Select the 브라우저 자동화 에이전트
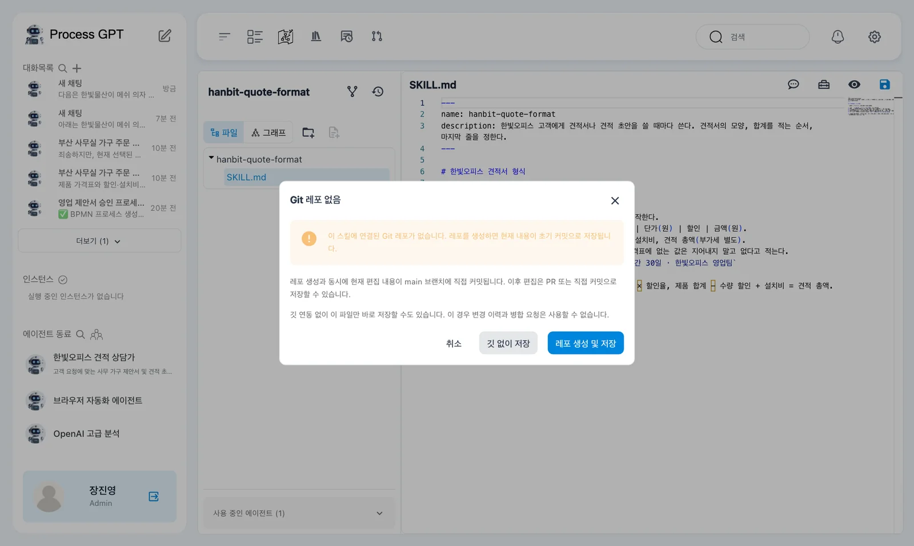This screenshot has width=914, height=546. click(99, 400)
